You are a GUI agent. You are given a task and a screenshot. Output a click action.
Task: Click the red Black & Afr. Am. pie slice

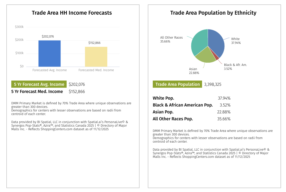(x=217, y=57)
